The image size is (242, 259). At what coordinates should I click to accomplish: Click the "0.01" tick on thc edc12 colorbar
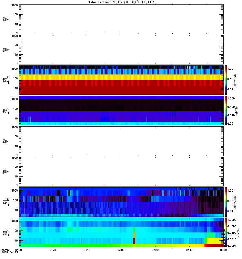(x=230, y=211)
